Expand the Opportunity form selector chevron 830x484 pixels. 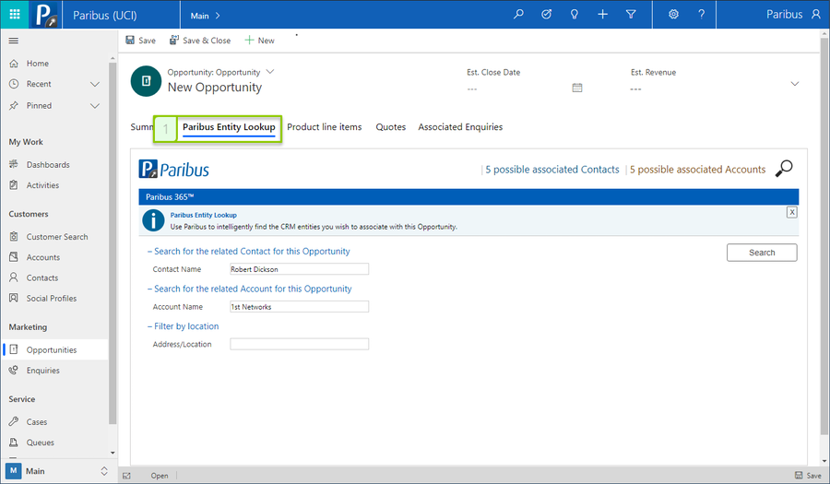(x=270, y=71)
